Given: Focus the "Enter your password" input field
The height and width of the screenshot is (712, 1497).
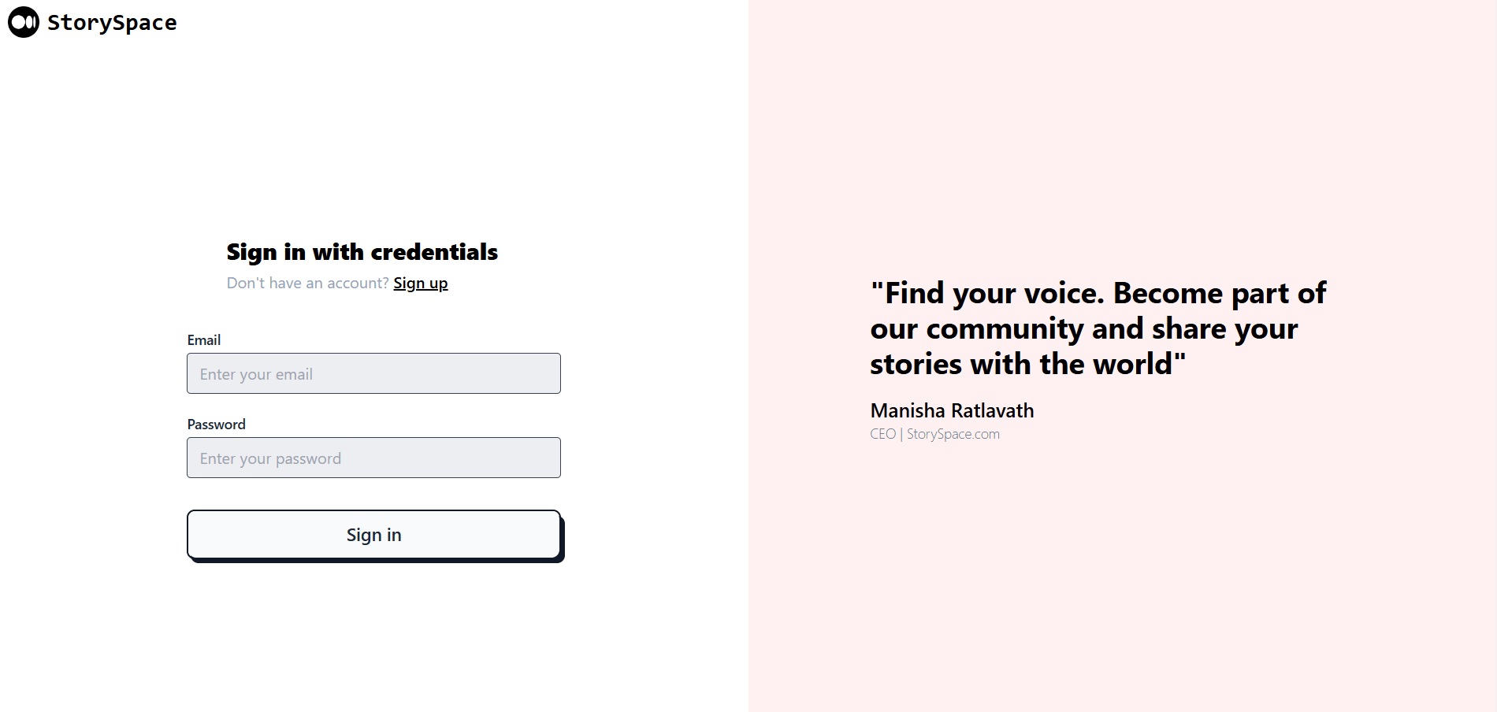Looking at the screenshot, I should [373, 458].
